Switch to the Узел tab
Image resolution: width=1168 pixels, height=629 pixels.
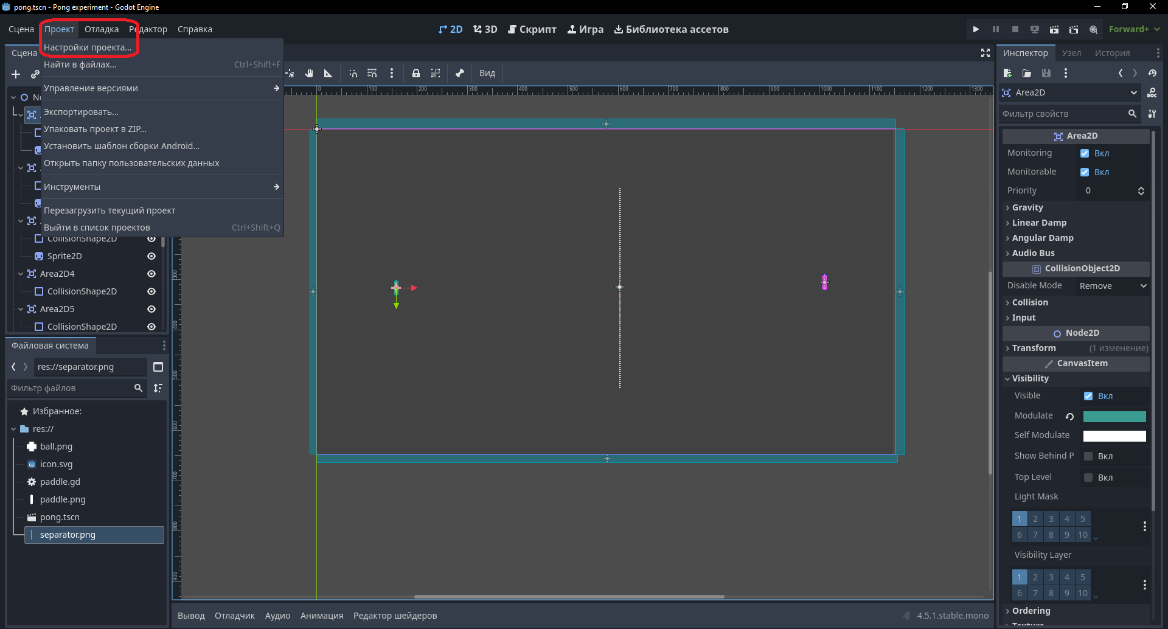tap(1071, 53)
